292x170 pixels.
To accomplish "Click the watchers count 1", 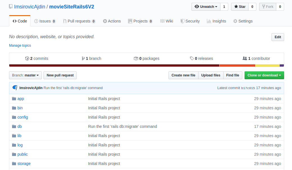I will (224, 7).
